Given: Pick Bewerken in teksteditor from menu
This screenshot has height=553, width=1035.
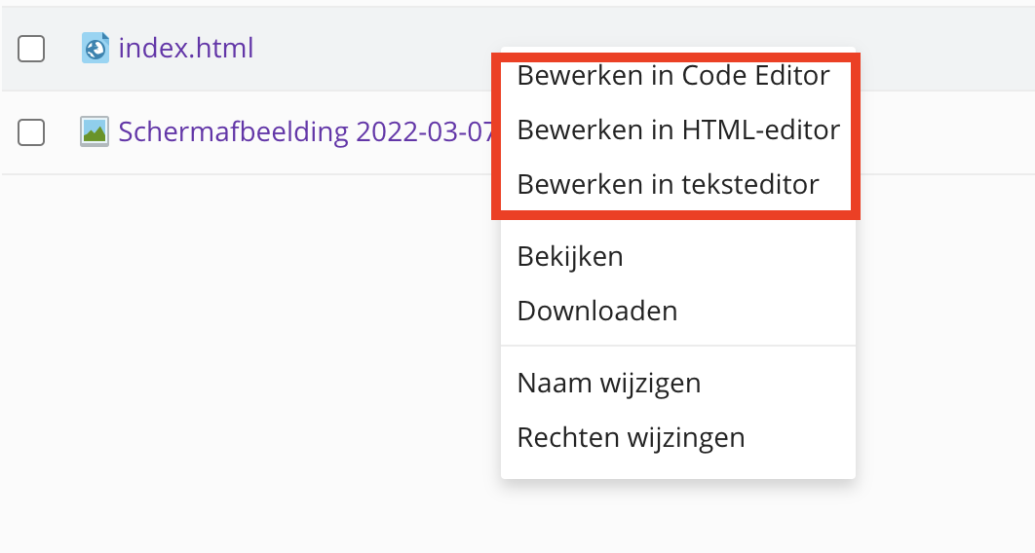Looking at the screenshot, I should [668, 184].
